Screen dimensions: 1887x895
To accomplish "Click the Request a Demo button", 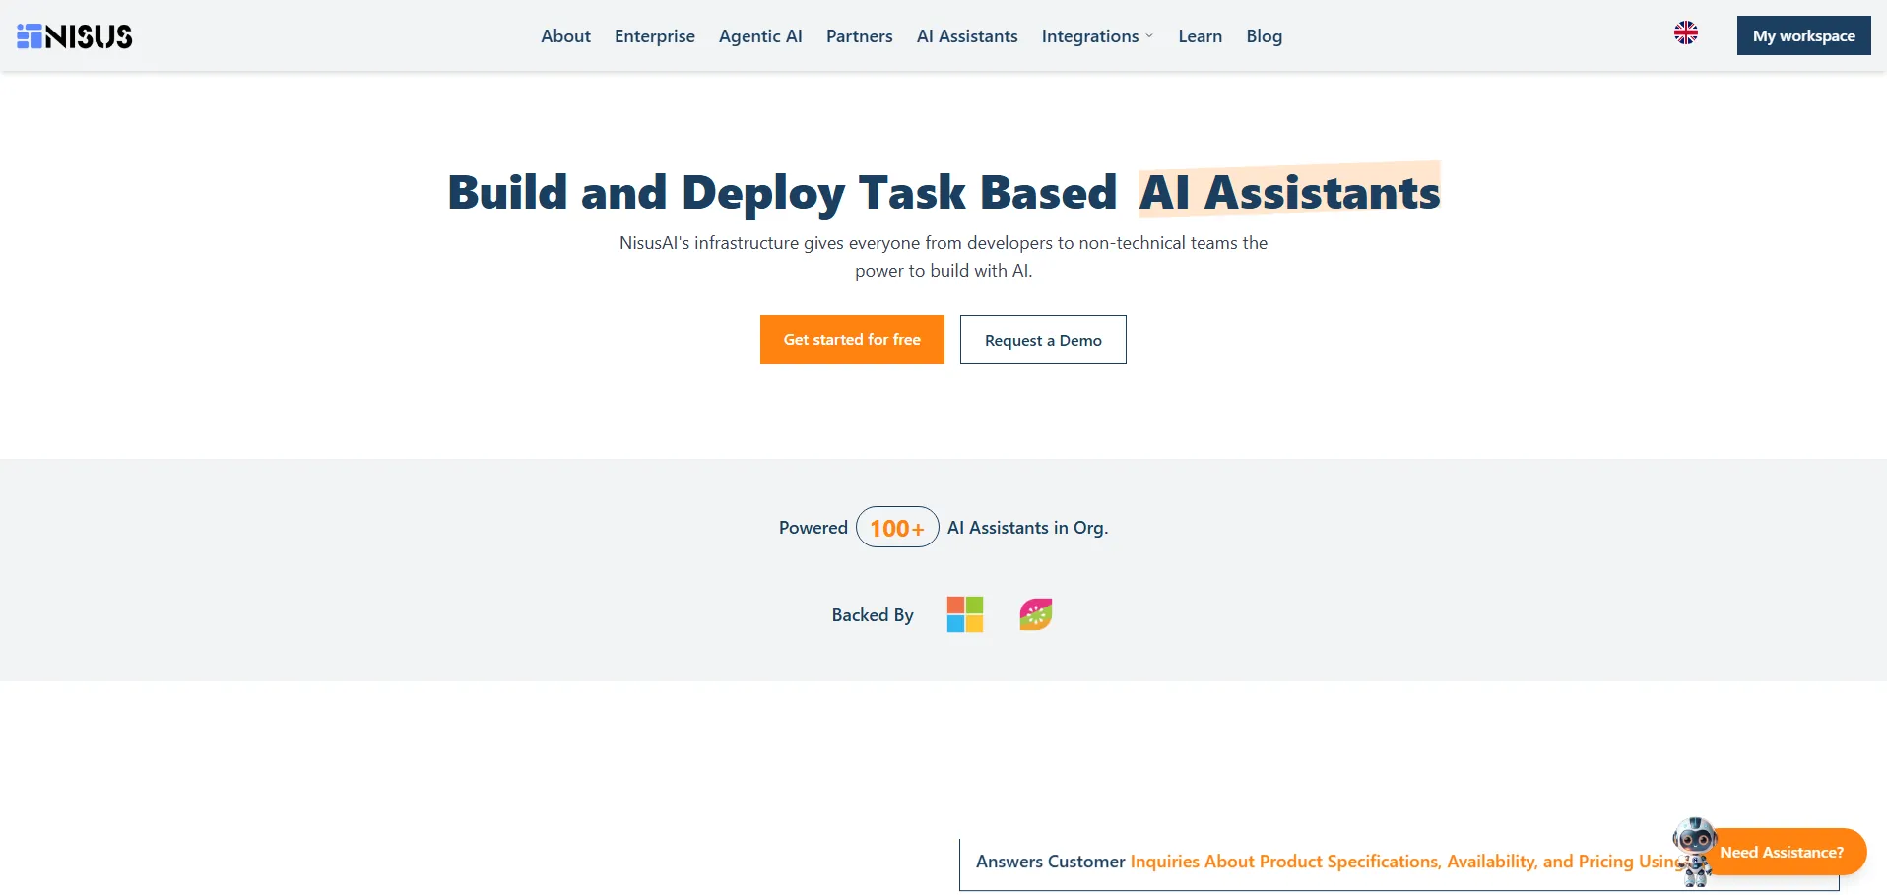I will 1042,340.
